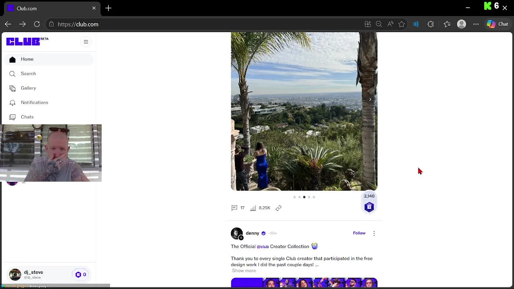Select the fourth carousel pagination dot
This screenshot has width=514, height=289.
tap(309, 197)
